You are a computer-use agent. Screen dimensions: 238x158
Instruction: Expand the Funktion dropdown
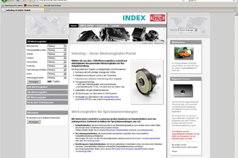click(57, 58)
